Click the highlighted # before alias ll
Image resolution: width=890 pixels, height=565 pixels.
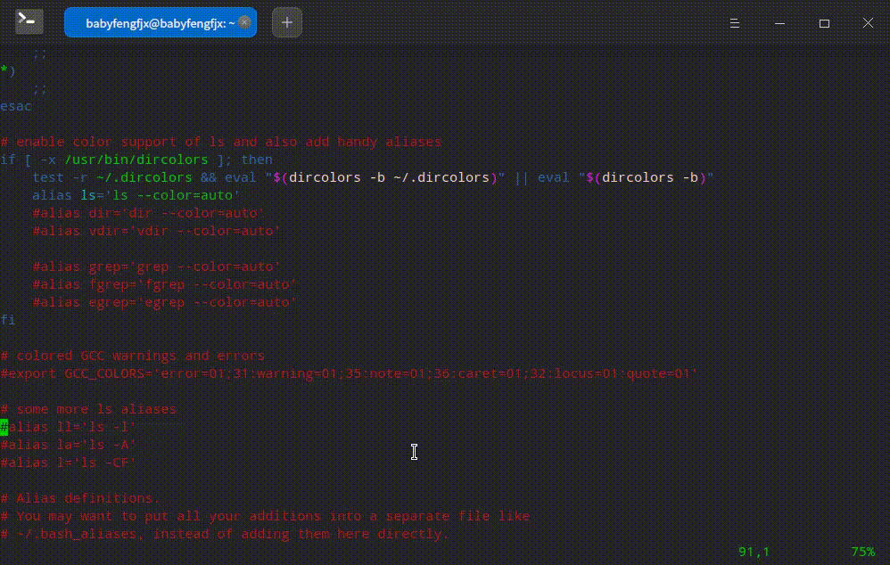[4, 427]
